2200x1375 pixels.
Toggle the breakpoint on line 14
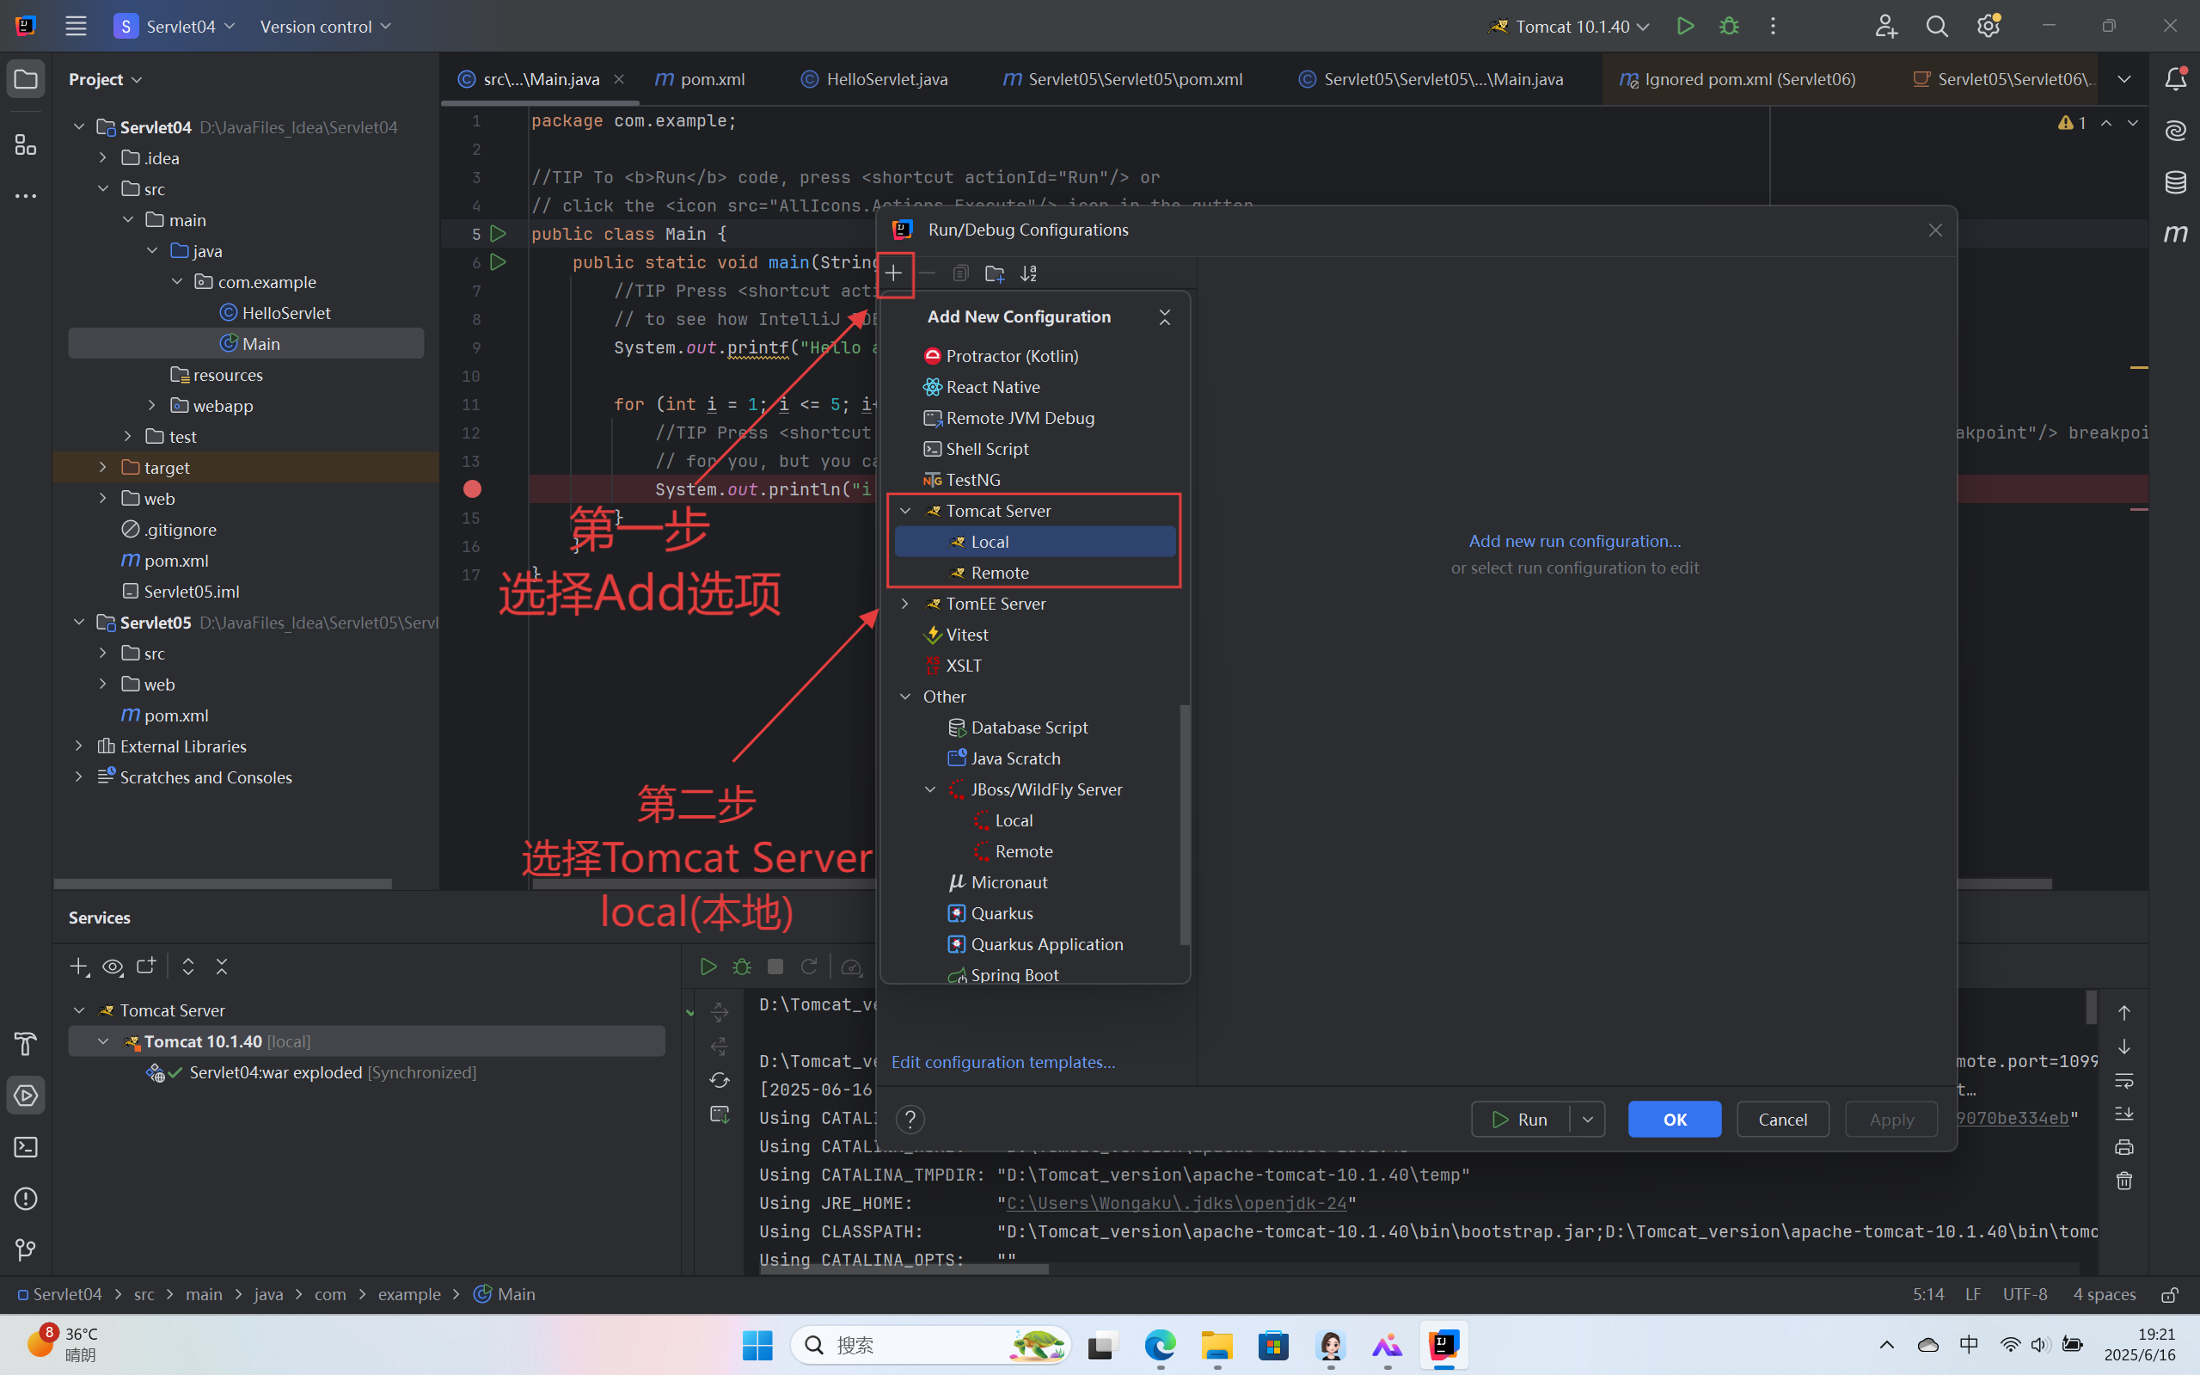pos(472,489)
